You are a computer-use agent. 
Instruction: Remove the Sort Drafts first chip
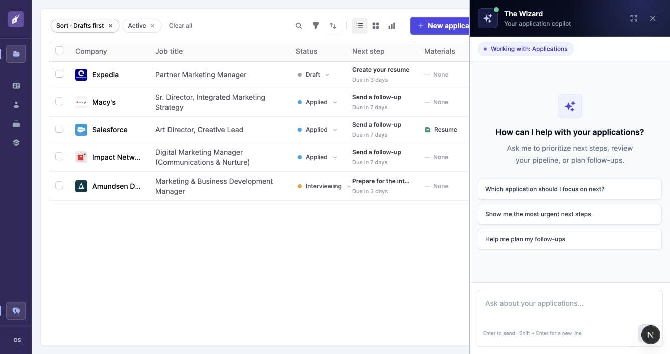point(111,26)
